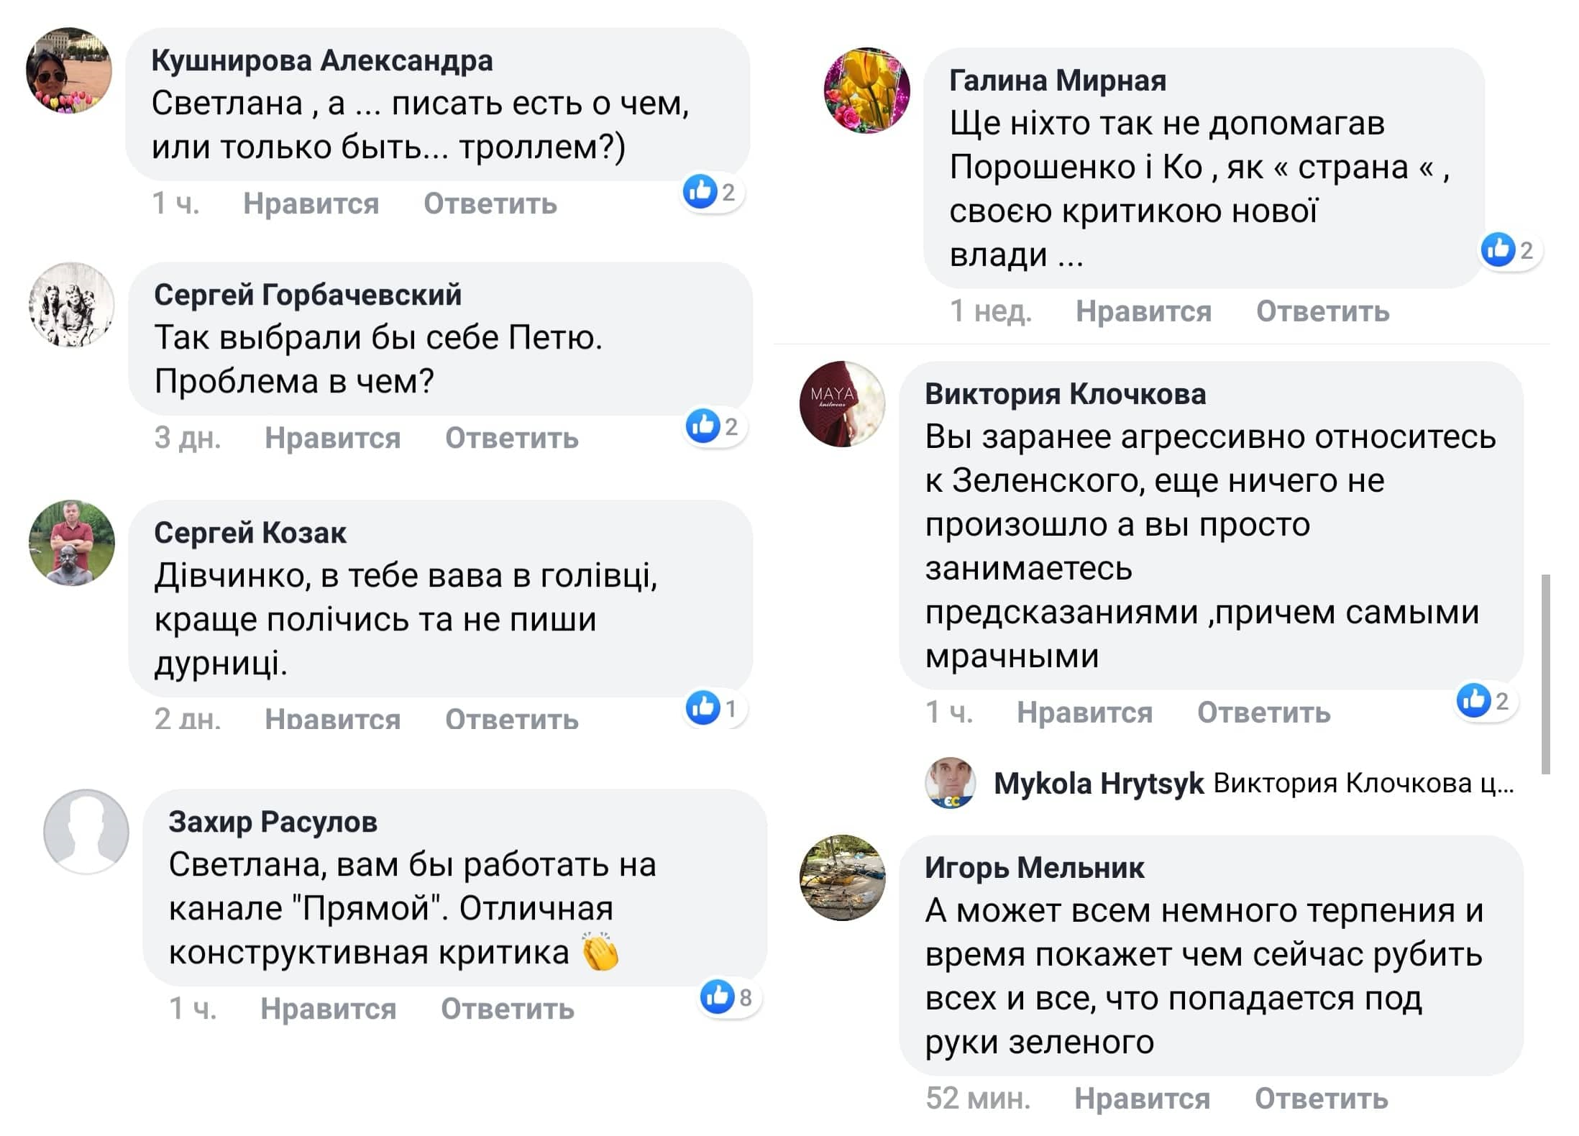Toggle Нравится under Галина Мирная's comment
This screenshot has height=1136, width=1579.
point(1143,311)
